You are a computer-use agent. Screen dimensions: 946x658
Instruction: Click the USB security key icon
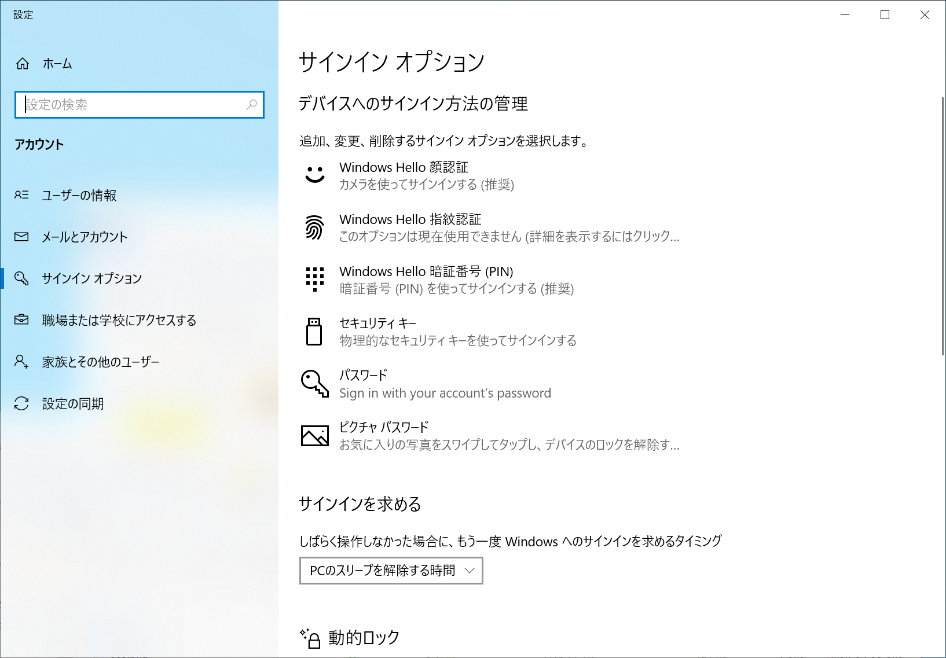tap(314, 331)
